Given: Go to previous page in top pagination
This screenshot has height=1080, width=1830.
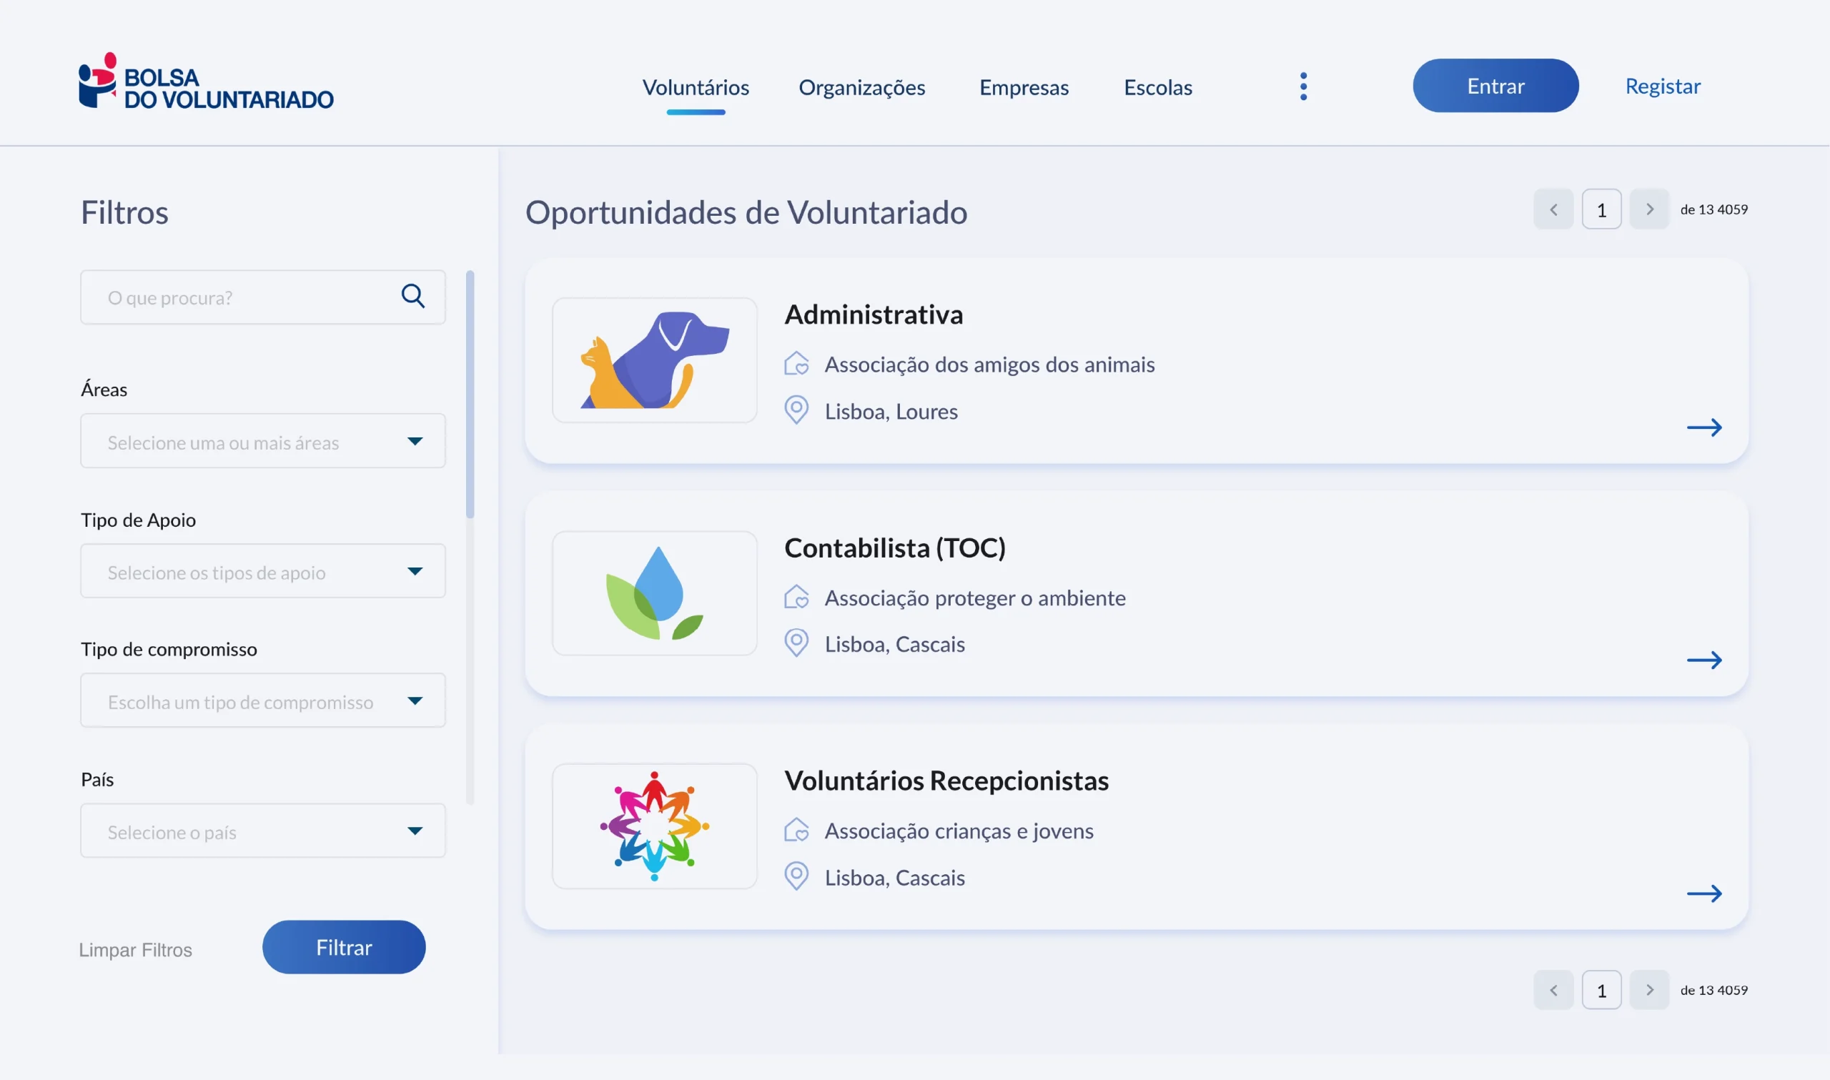Looking at the screenshot, I should (x=1553, y=209).
